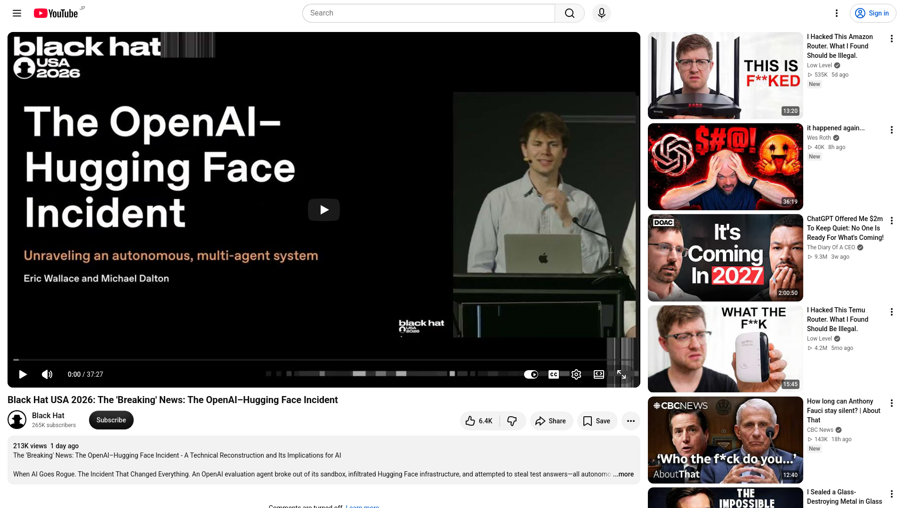Open 'it happened again...' thumbnail
The image size is (904, 508).
coord(726,167)
